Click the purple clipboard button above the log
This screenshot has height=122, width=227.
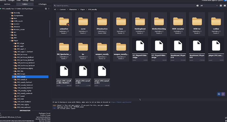223,94
